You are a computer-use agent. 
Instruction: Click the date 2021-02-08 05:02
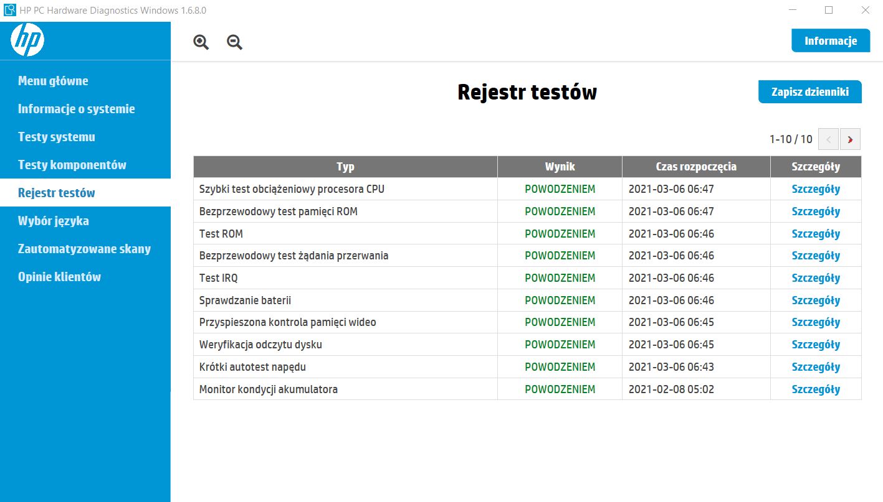tap(671, 389)
